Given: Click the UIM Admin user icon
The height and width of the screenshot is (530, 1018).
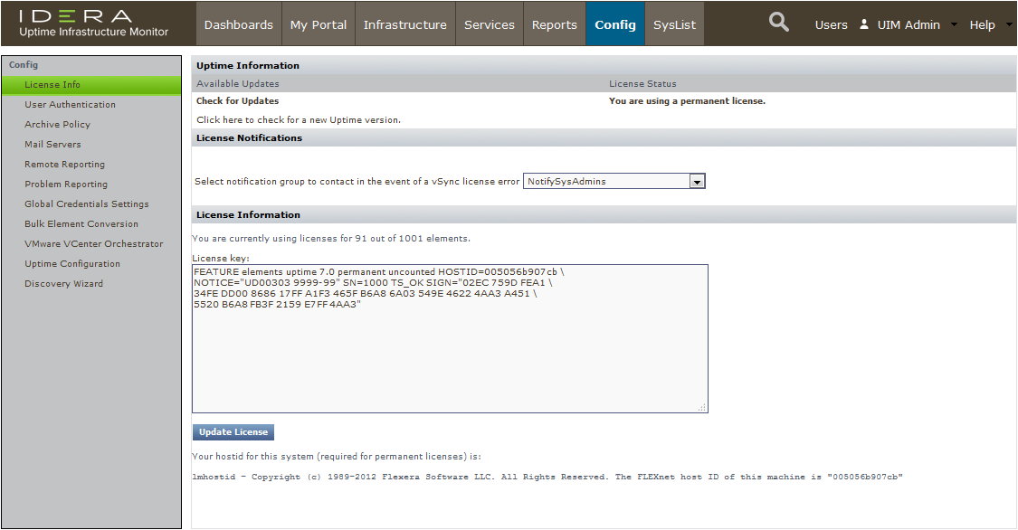Looking at the screenshot, I should pyautogui.click(x=864, y=24).
